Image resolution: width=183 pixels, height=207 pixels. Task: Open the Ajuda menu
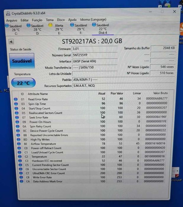pos(72,20)
